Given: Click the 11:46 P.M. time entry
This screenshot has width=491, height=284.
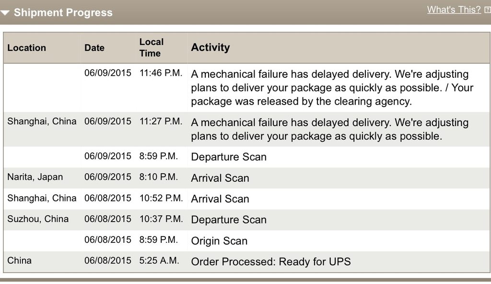Looking at the screenshot, I should point(161,73).
